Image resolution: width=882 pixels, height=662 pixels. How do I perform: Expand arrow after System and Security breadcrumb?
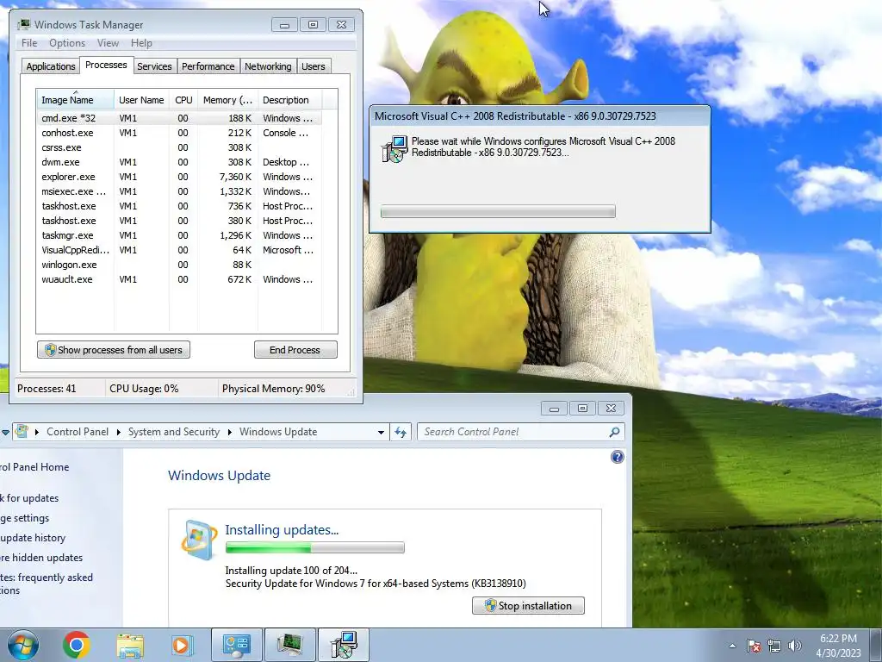(230, 433)
